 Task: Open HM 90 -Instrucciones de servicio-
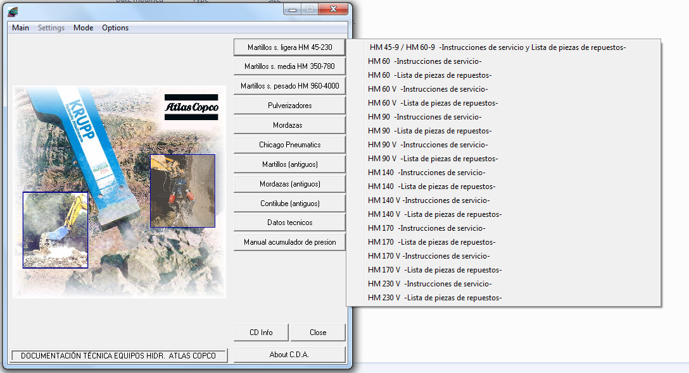coord(503,117)
